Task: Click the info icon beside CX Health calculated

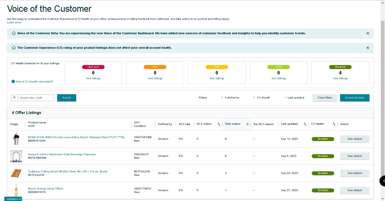Action: tap(13, 82)
